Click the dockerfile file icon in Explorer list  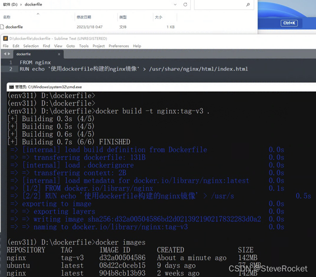[2, 27]
